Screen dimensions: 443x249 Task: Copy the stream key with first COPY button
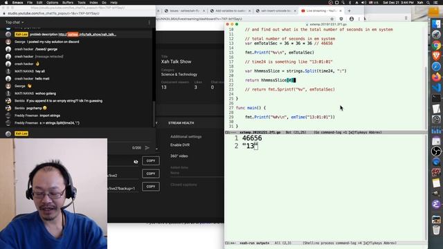[151, 160]
